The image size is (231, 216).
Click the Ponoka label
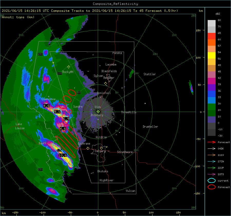(117, 53)
